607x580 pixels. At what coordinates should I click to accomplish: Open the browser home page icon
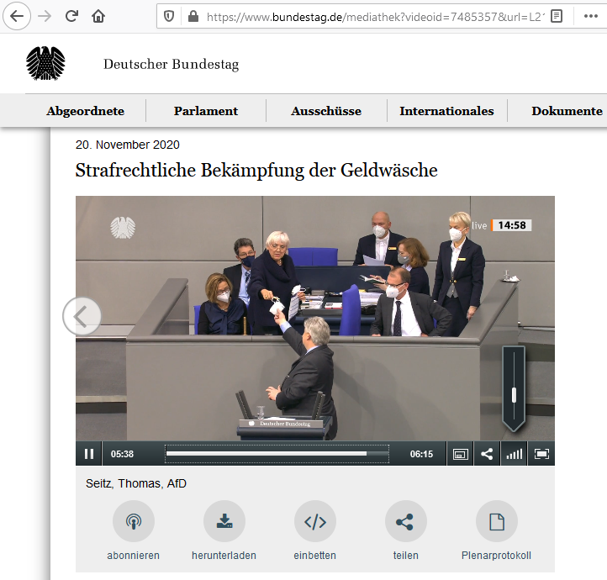tap(98, 16)
